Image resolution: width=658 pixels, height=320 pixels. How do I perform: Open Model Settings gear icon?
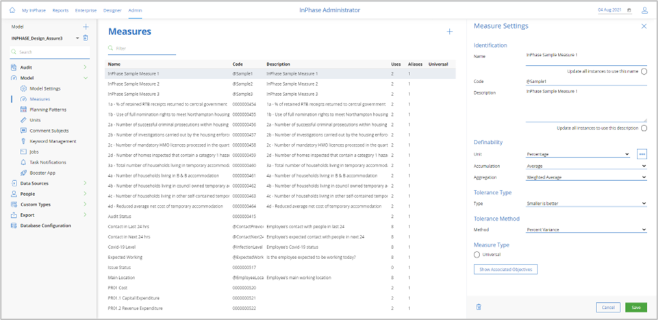pos(23,88)
